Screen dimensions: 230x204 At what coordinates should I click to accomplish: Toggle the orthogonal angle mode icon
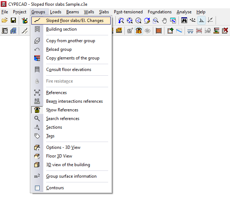202,21
